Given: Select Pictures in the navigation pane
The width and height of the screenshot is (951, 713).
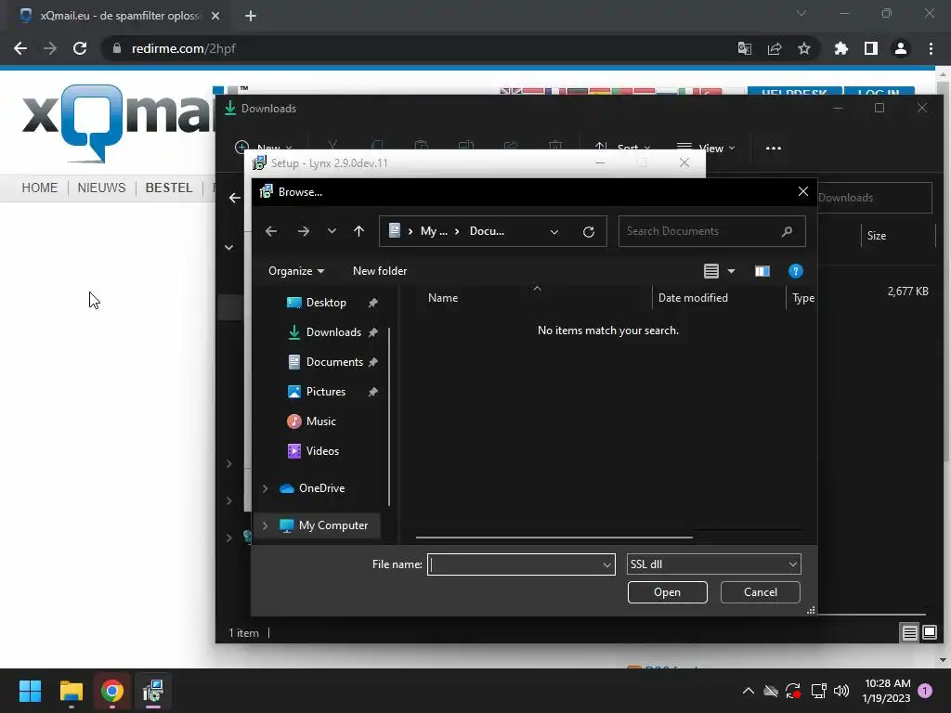Looking at the screenshot, I should pos(325,392).
